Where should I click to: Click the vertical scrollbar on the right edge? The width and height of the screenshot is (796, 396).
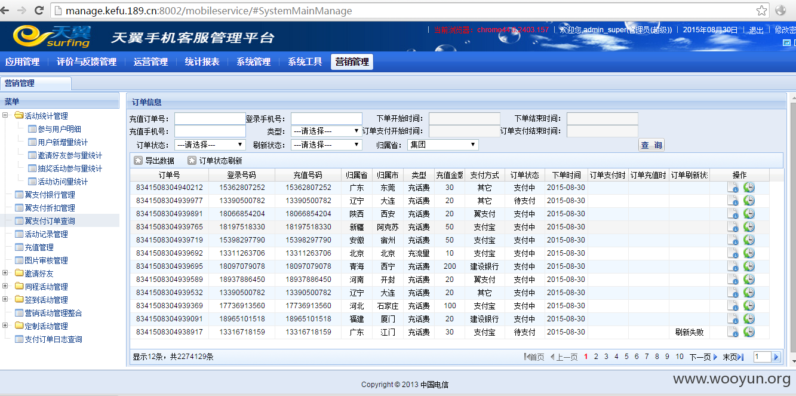tap(792, 227)
